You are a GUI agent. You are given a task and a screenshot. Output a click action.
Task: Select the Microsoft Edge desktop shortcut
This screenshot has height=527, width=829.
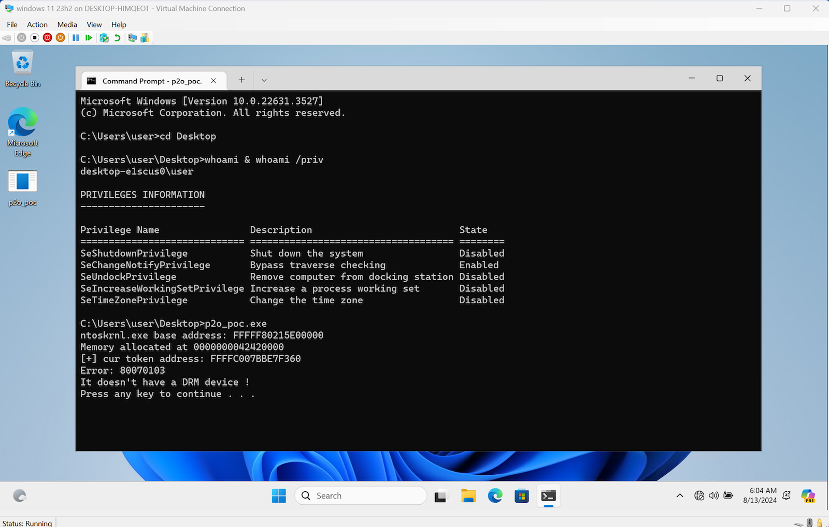pyautogui.click(x=23, y=132)
